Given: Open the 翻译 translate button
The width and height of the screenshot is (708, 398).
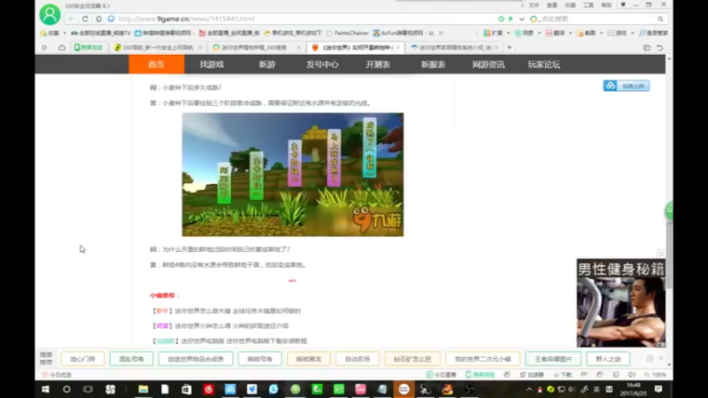Looking at the screenshot, I should coord(556,33).
